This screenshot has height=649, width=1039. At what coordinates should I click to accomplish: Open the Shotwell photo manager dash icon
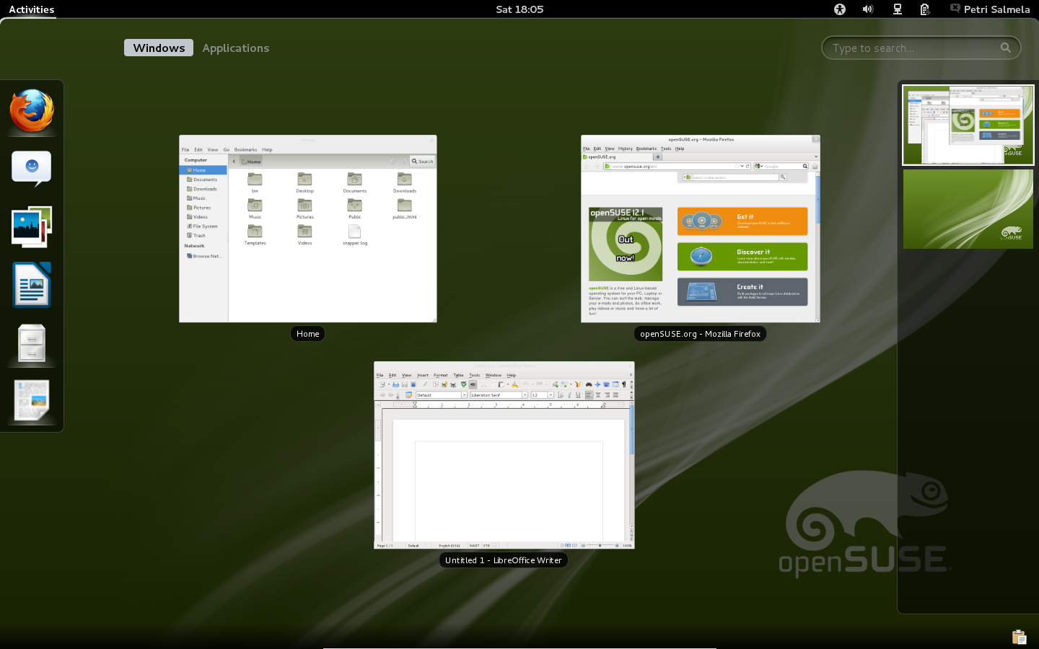coord(32,227)
